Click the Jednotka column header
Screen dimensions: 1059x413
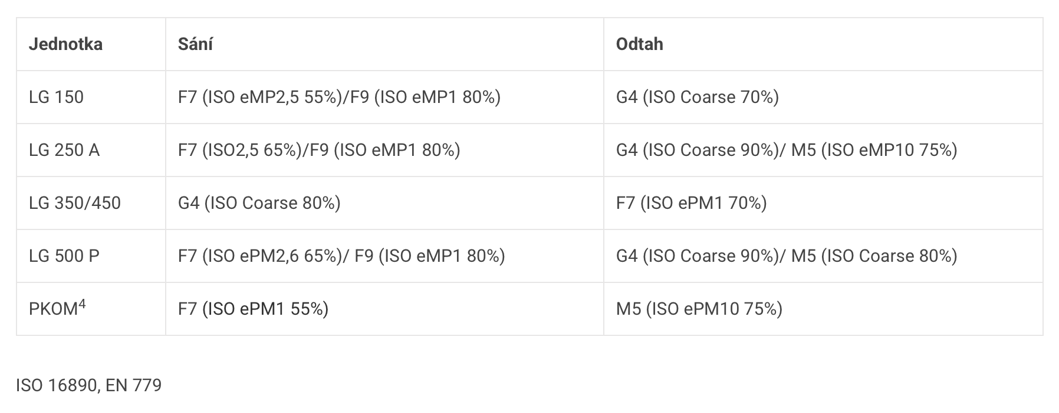(x=65, y=44)
